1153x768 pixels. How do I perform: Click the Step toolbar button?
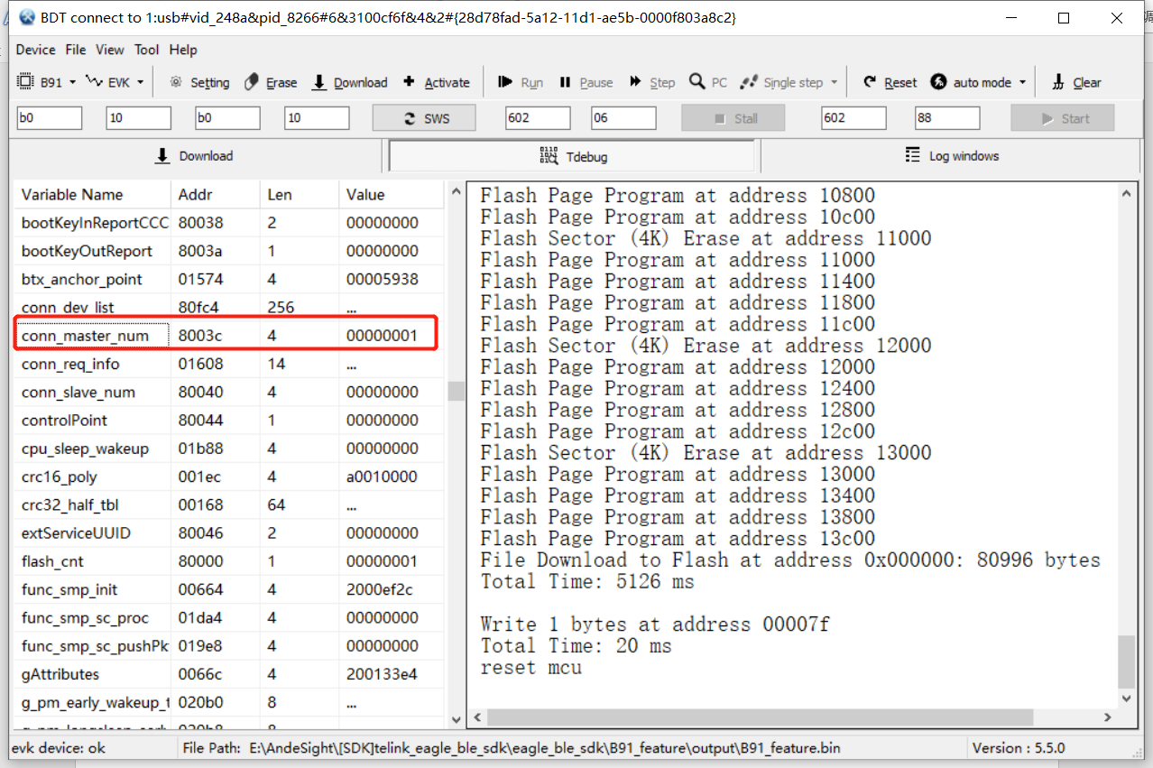(652, 82)
